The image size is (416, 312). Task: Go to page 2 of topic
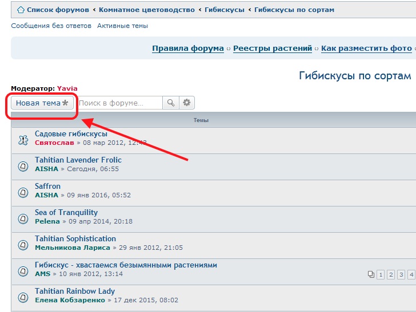(391, 275)
